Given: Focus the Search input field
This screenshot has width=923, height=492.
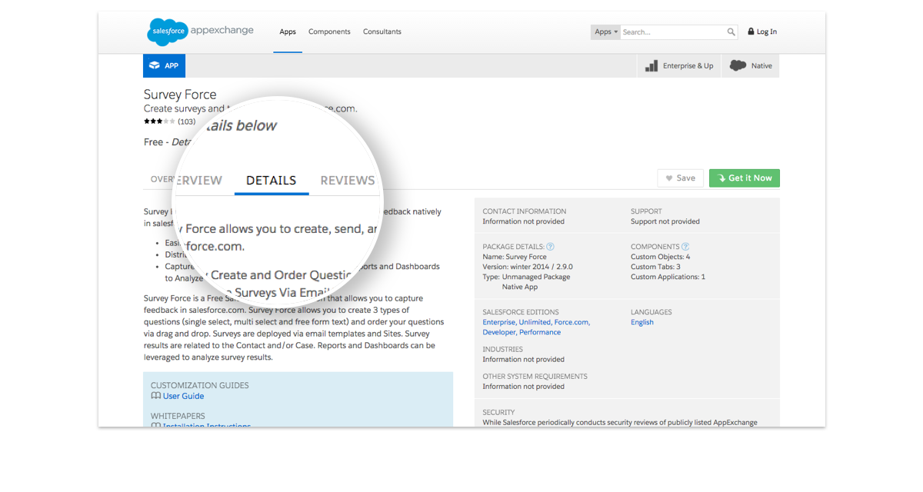Looking at the screenshot, I should click(x=674, y=32).
